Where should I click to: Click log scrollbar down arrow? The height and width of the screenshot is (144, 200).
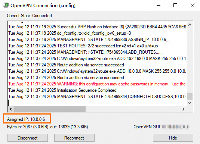point(190,103)
